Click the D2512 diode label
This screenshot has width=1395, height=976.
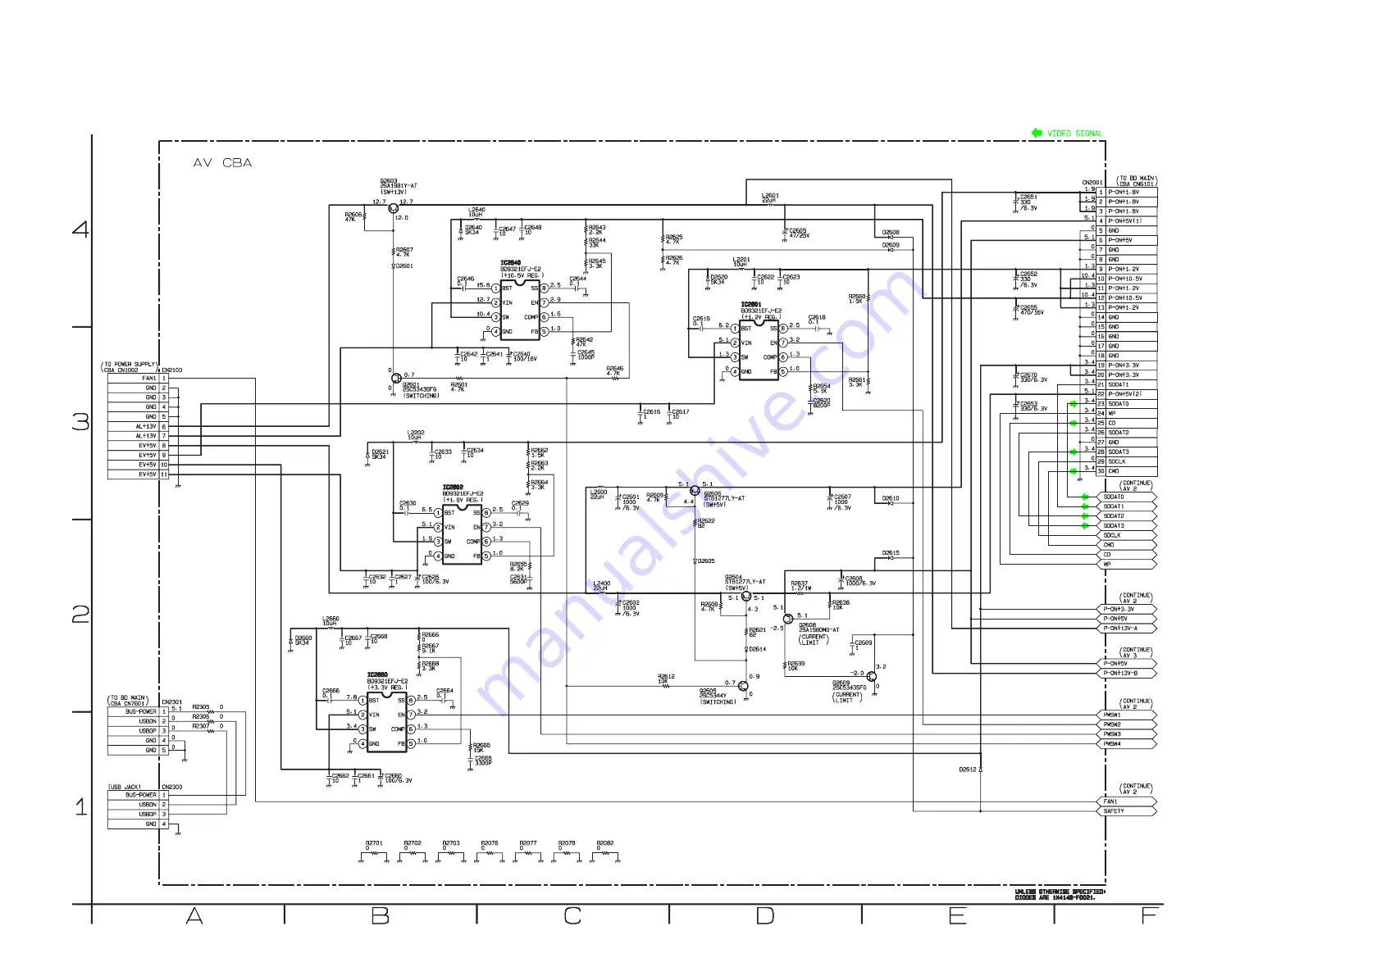(x=968, y=769)
